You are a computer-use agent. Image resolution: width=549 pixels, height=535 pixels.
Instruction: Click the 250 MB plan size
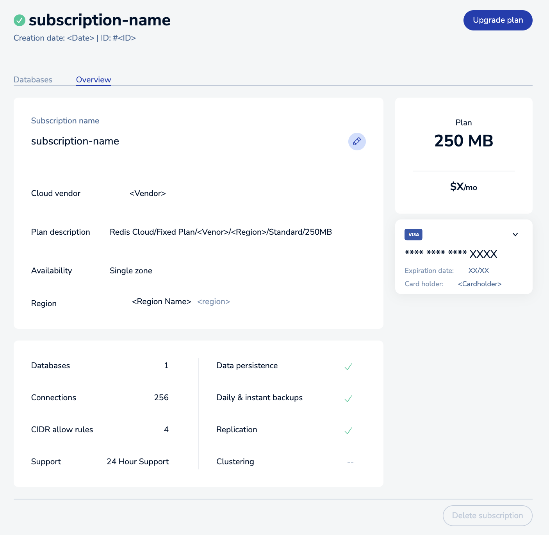(x=463, y=141)
